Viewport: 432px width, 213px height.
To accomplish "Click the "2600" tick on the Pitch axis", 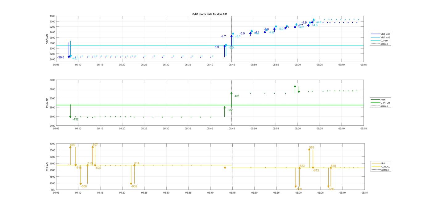I will click(x=52, y=116).
